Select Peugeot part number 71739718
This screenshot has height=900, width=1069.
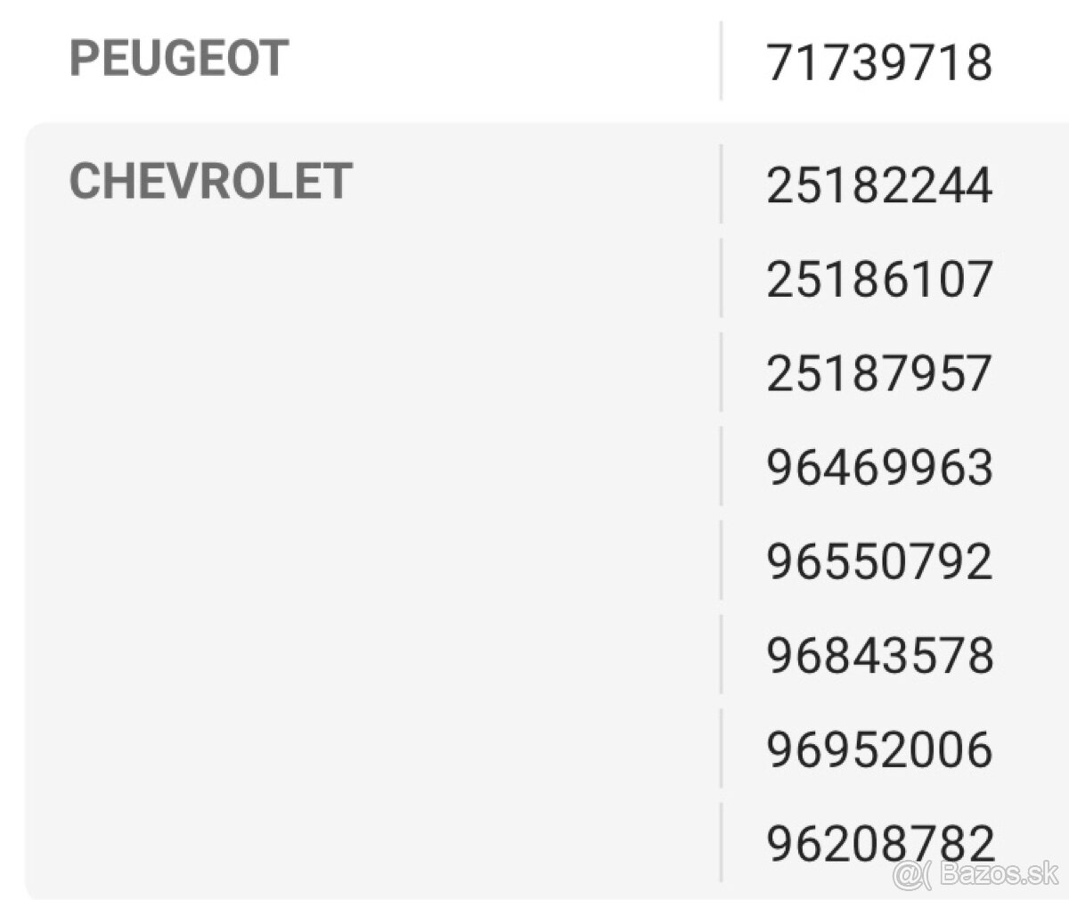click(x=878, y=63)
